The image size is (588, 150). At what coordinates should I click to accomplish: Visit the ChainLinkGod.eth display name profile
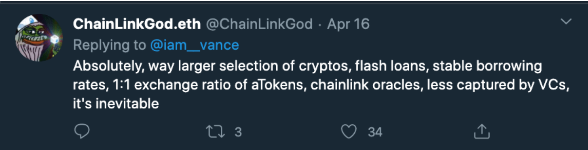pyautogui.click(x=137, y=24)
